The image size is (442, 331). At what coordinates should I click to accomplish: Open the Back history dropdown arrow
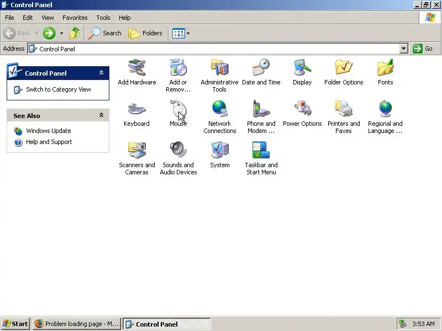coord(36,33)
